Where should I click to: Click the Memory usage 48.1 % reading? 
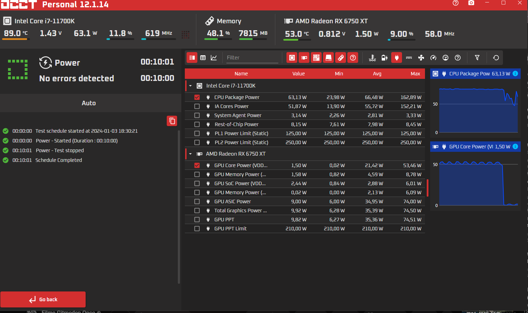[218, 33]
